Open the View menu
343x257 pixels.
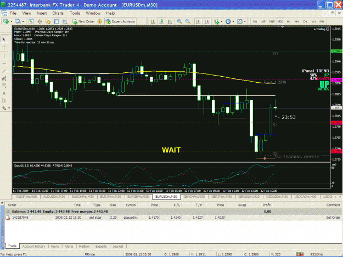[x=26, y=13]
